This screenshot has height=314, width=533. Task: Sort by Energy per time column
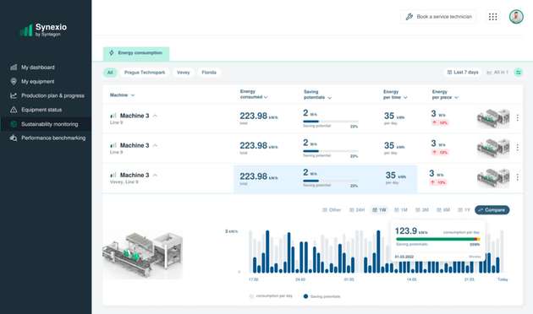tap(395, 95)
